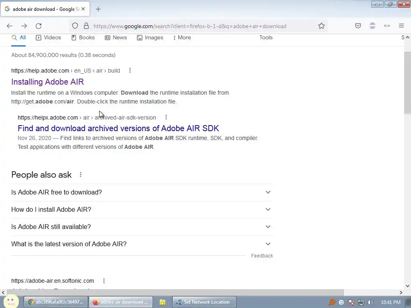Open the file explorer taskbar icon
The image size is (411, 308).
[163, 302]
